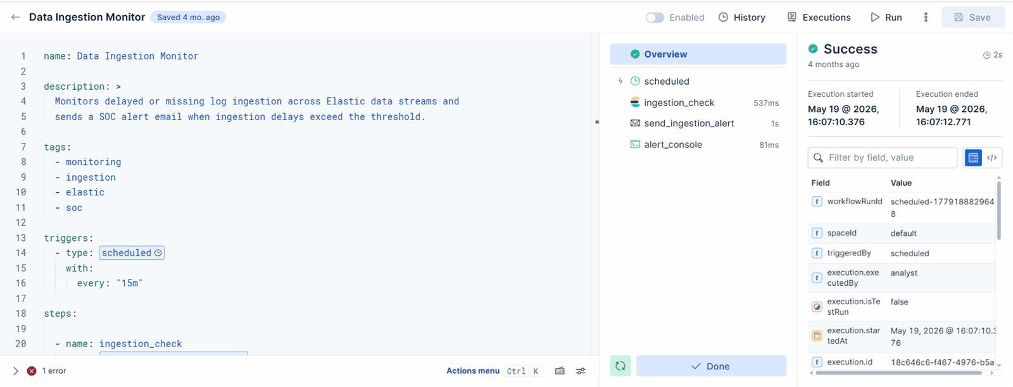
Task: Click the 537ms duration of ingestion_check
Action: [766, 103]
